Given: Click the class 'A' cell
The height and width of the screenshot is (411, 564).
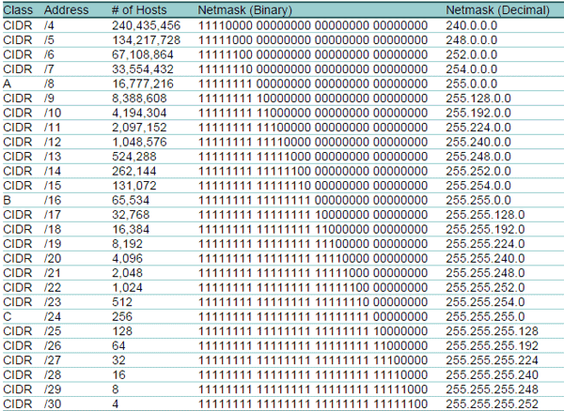Looking at the screenshot, I should click(x=8, y=83).
